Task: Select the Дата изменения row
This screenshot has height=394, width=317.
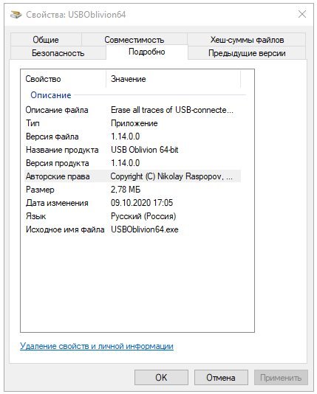Action: pos(132,203)
